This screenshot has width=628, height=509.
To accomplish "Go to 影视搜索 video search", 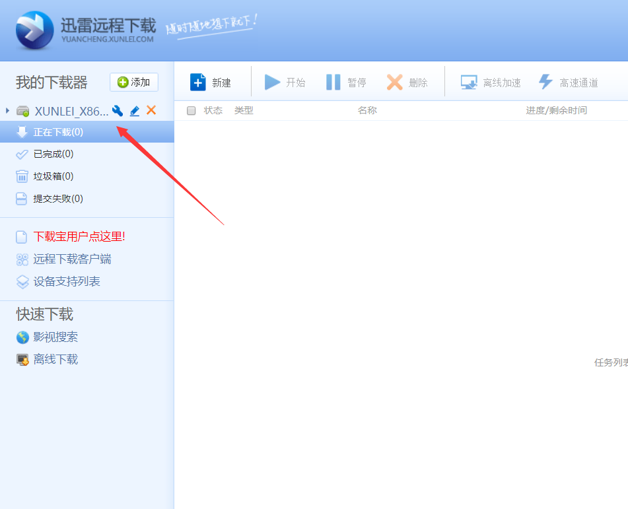I will [55, 337].
